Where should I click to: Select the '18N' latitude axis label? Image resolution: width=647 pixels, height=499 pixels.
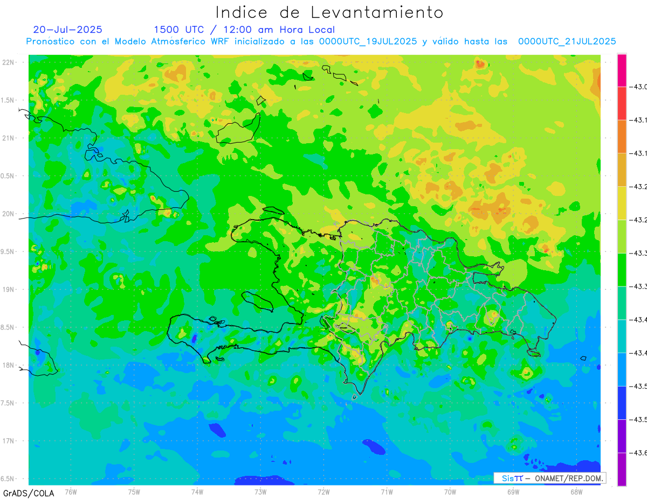coord(9,365)
